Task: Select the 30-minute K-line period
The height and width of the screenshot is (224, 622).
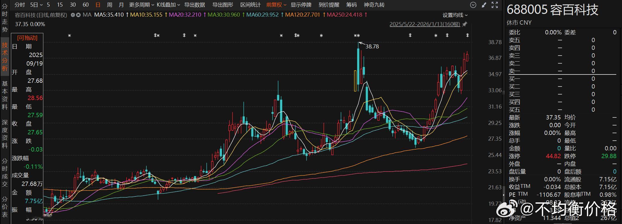Action: tap(73, 5)
